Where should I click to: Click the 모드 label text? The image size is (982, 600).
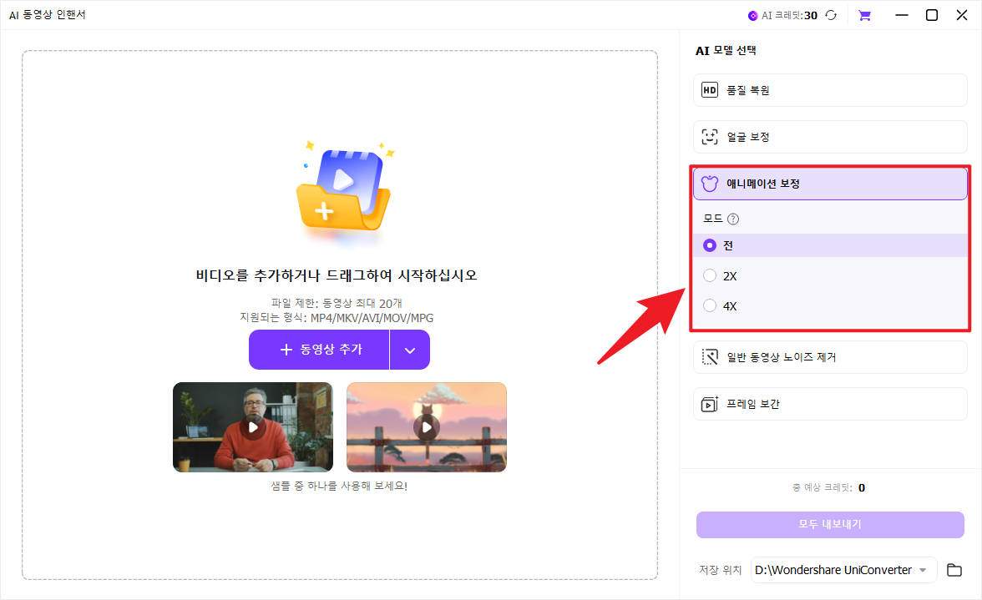[x=713, y=219]
